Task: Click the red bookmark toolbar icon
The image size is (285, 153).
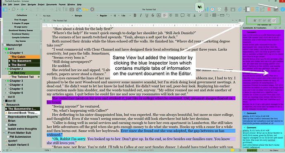Action: point(269,9)
